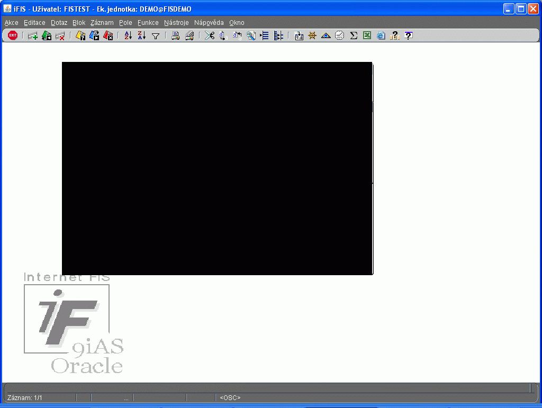Click the multiple-printers icon

tap(189, 35)
